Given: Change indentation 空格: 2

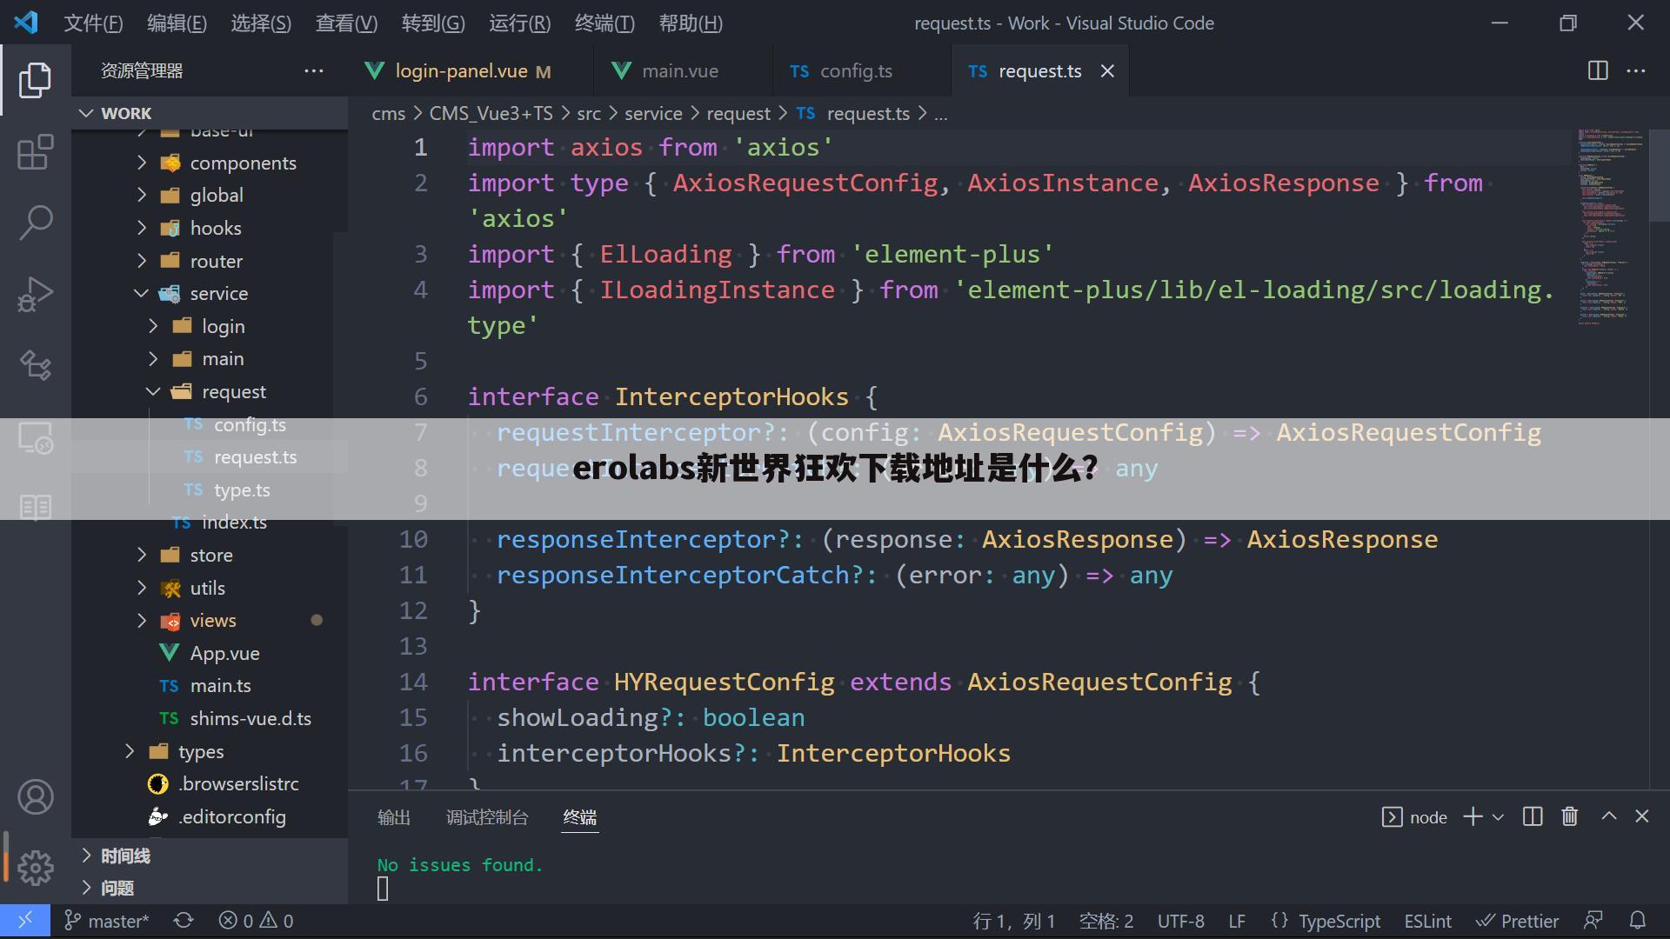Looking at the screenshot, I should point(1106,921).
